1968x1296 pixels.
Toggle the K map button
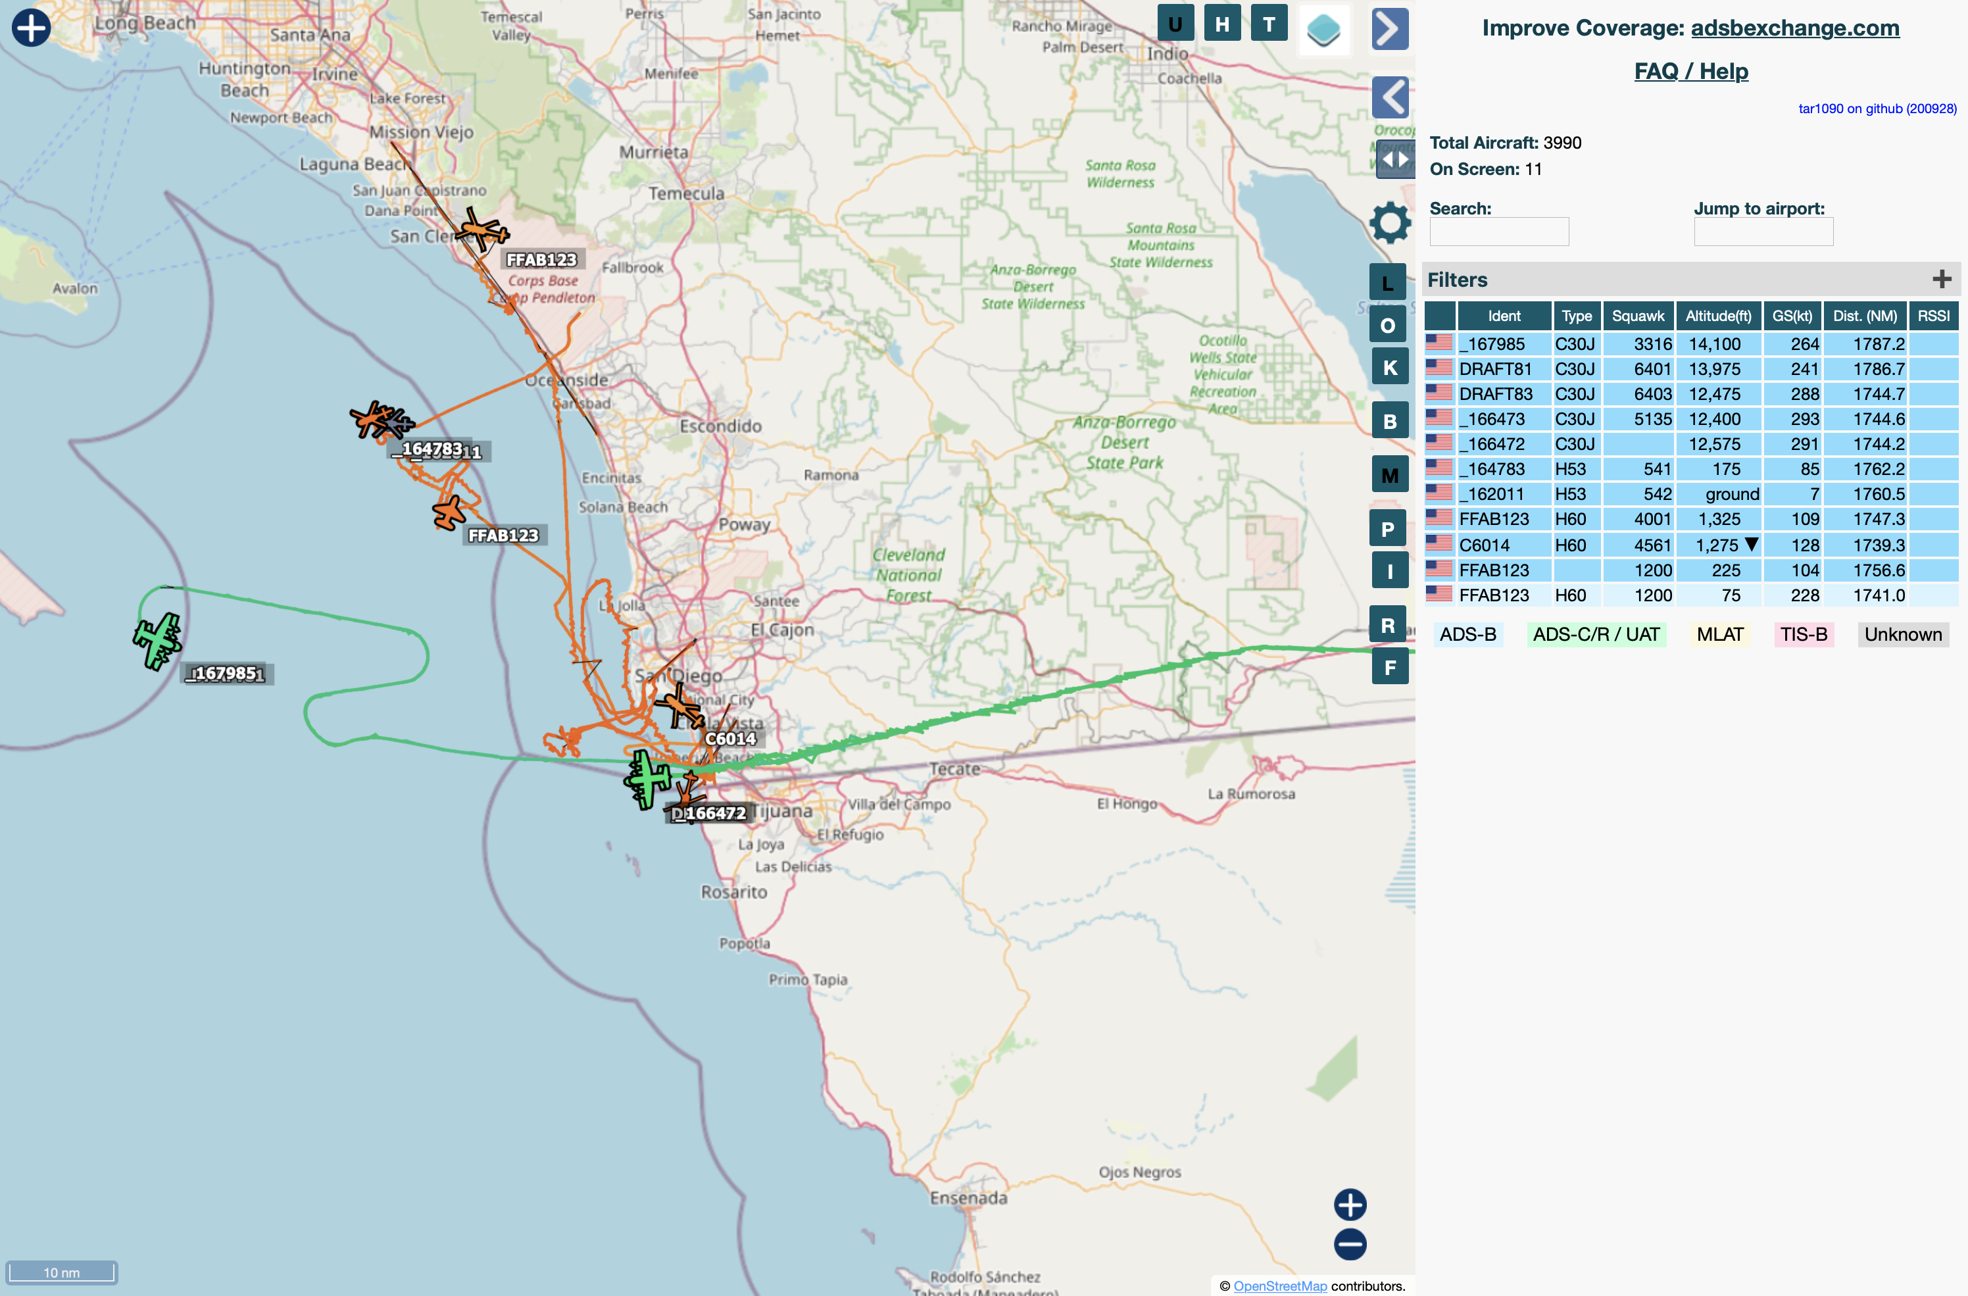pos(1390,367)
